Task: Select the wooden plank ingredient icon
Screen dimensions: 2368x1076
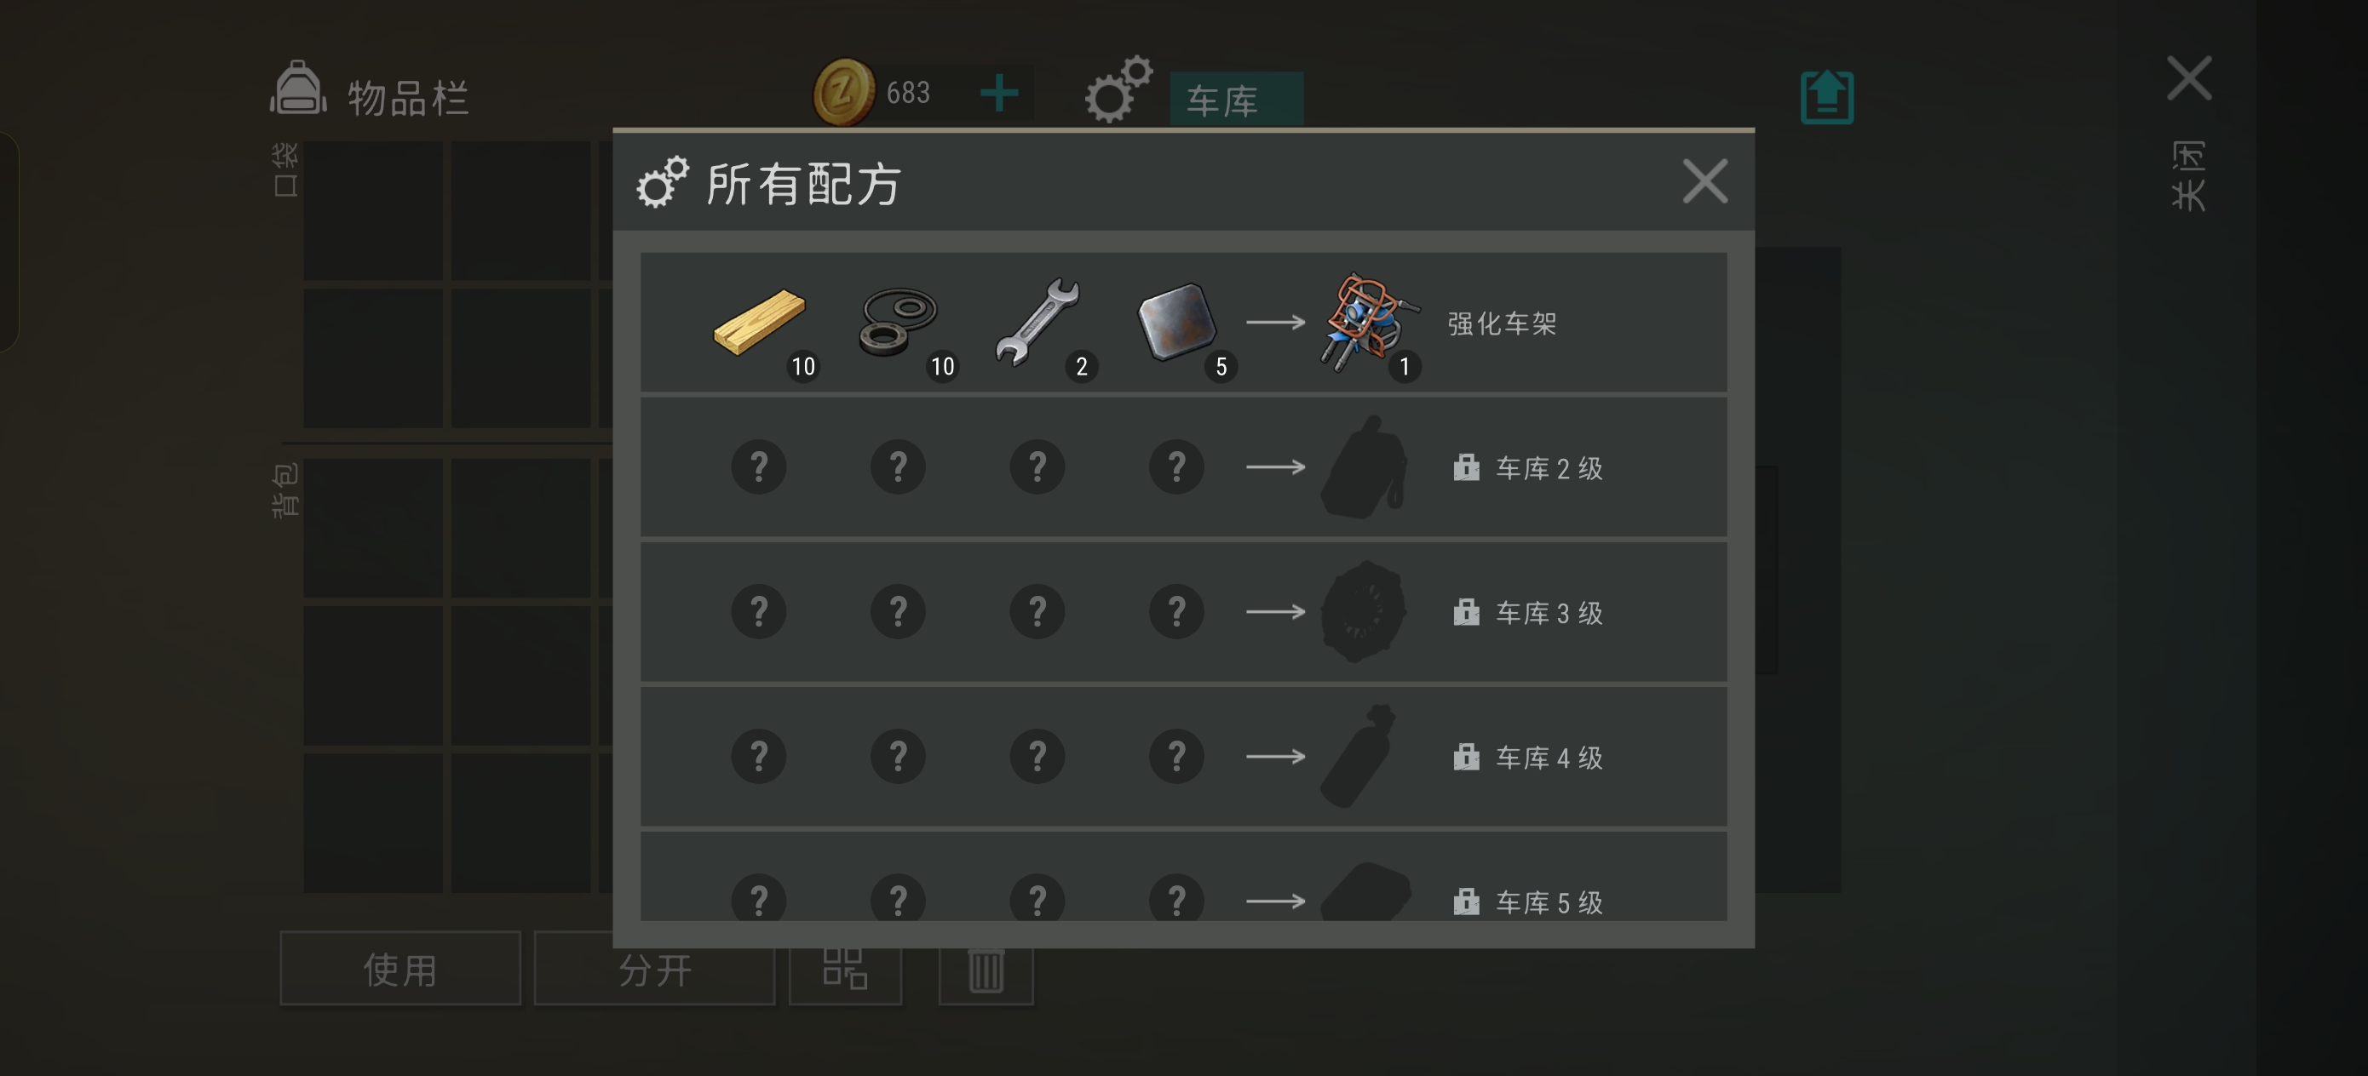Action: [x=759, y=321]
